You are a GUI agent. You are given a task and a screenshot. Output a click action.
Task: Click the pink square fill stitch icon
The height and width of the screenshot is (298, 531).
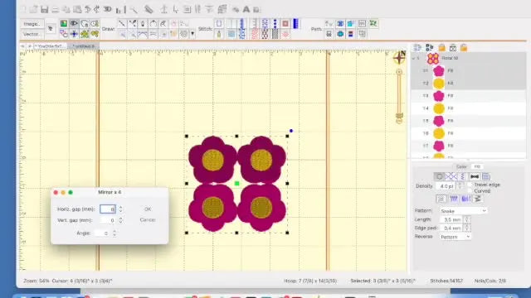point(285,23)
